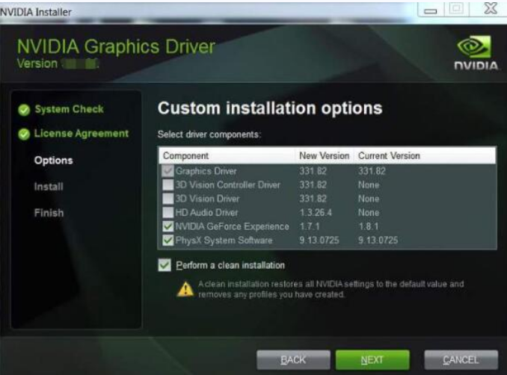Uncheck PhysX System Software component
The width and height of the screenshot is (507, 375).
click(x=168, y=241)
